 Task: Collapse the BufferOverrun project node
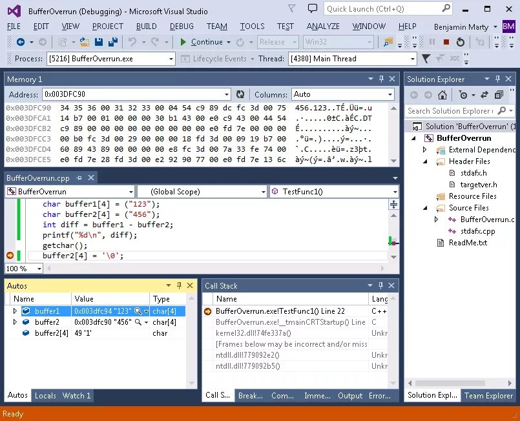click(x=413, y=138)
